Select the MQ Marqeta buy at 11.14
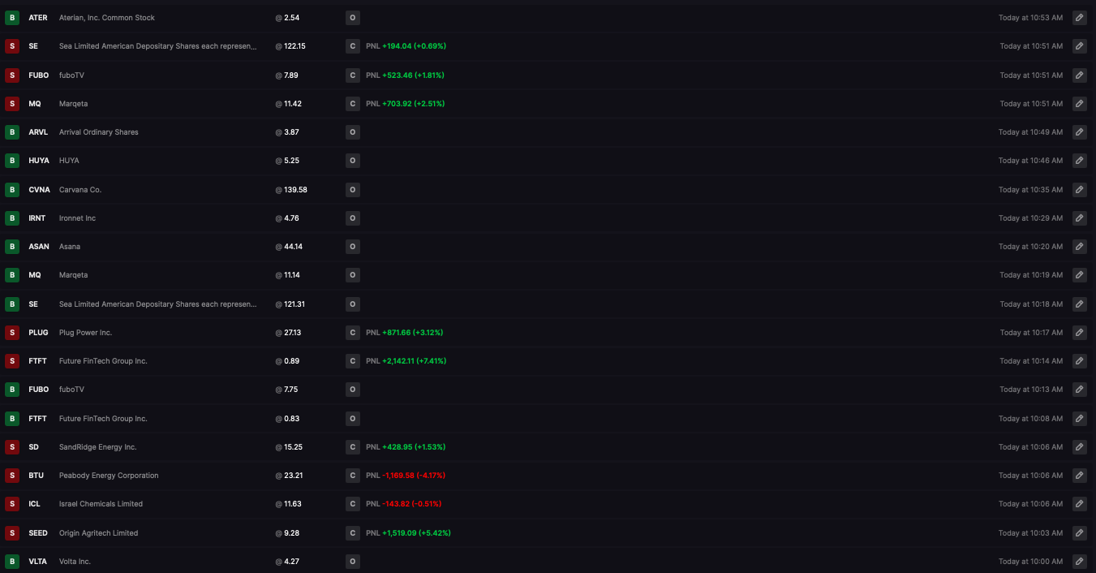Viewport: 1096px width, 573px height. [548, 275]
